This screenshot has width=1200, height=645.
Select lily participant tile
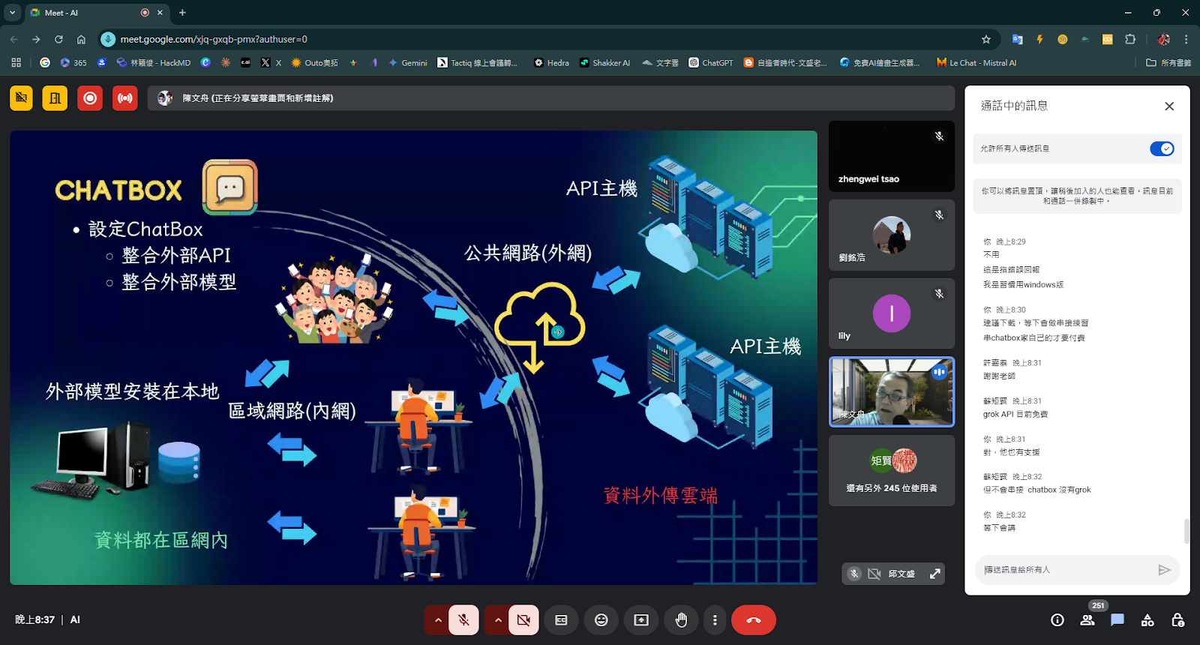[892, 313]
